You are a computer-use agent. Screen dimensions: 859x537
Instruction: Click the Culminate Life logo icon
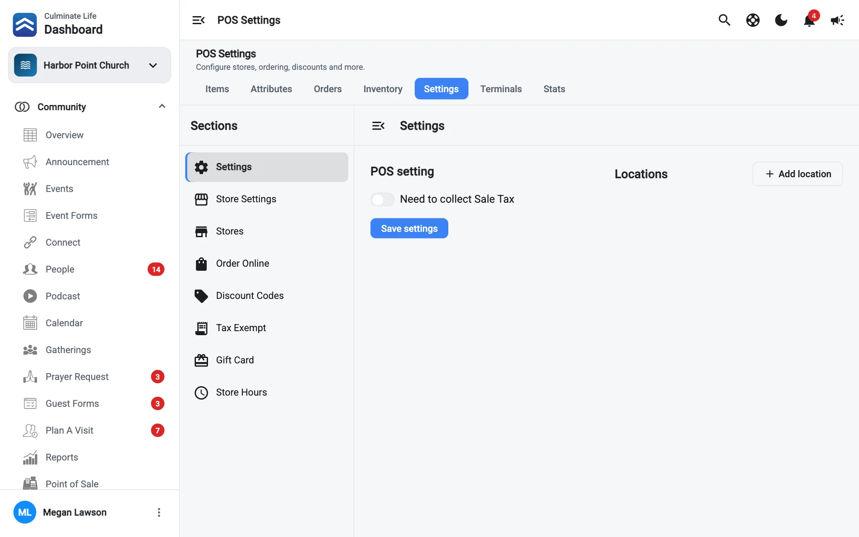tap(25, 25)
